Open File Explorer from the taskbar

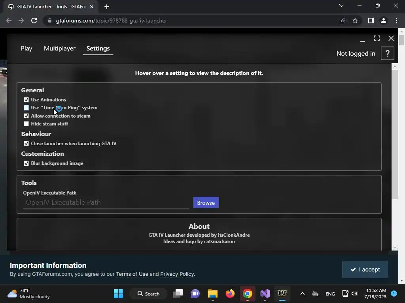tap(212, 294)
